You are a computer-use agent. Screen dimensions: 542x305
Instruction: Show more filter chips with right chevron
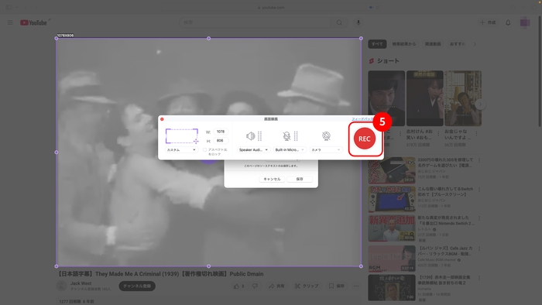[x=475, y=44]
